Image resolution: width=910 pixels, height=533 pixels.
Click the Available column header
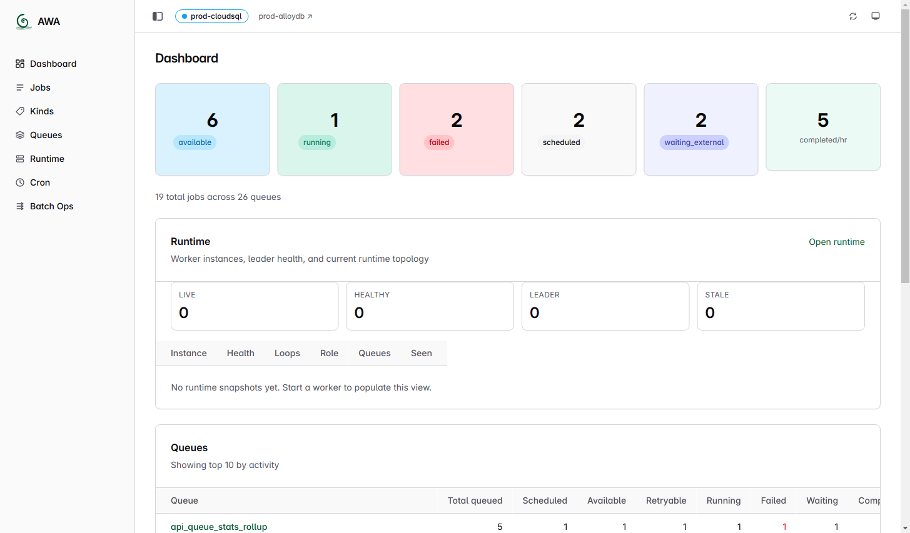pos(607,501)
